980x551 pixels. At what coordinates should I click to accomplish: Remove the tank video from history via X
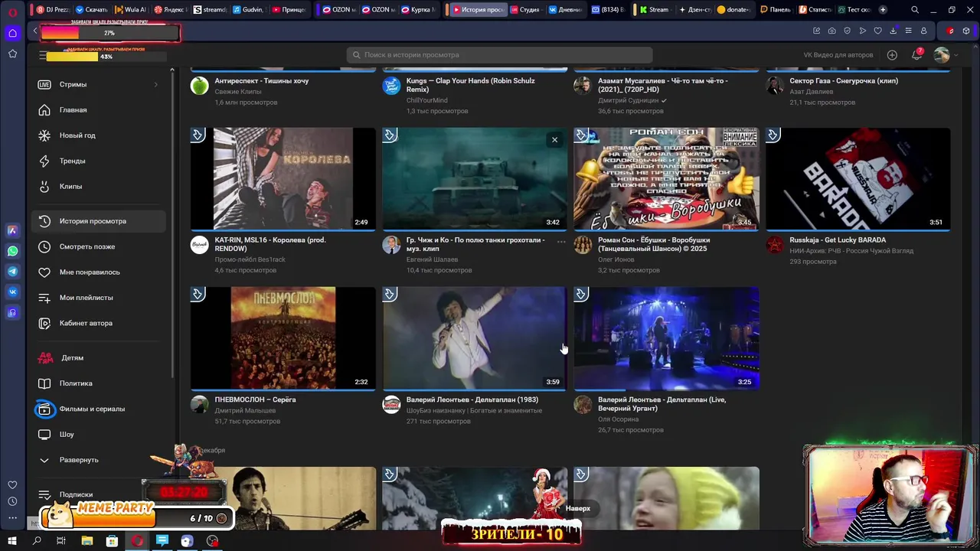coord(554,140)
